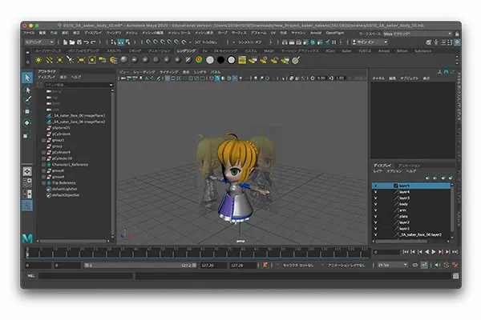The image size is (481, 320).
Task: Click the Redo arrow icon
Action: pos(93,42)
